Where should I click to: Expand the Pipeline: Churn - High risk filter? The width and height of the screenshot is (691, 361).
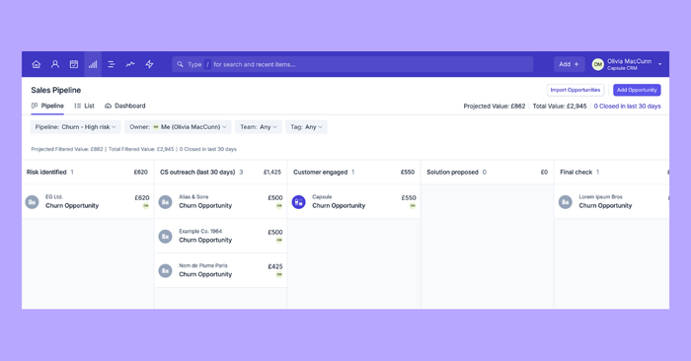(75, 127)
